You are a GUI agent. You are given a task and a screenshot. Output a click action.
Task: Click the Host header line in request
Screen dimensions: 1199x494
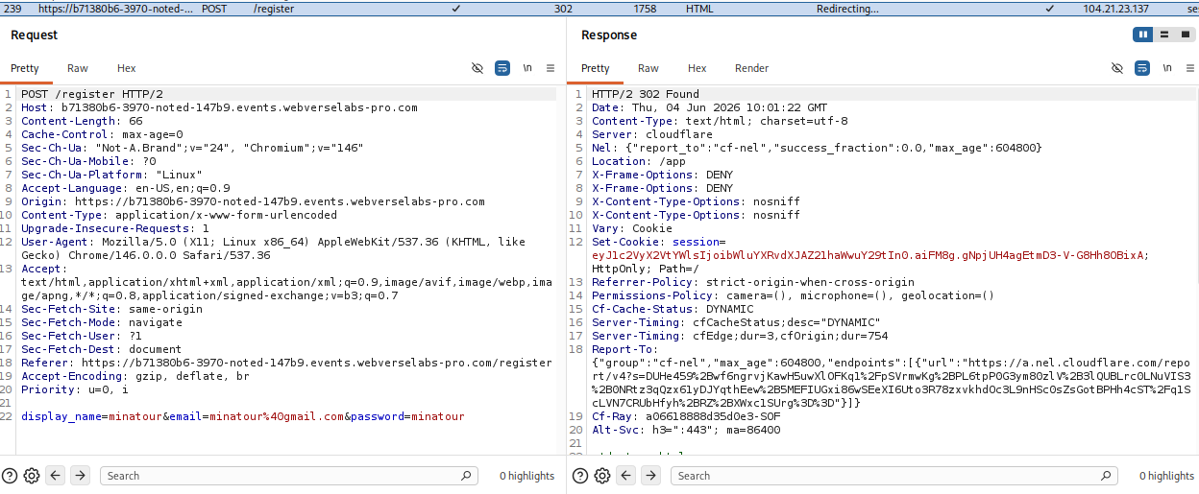(219, 107)
